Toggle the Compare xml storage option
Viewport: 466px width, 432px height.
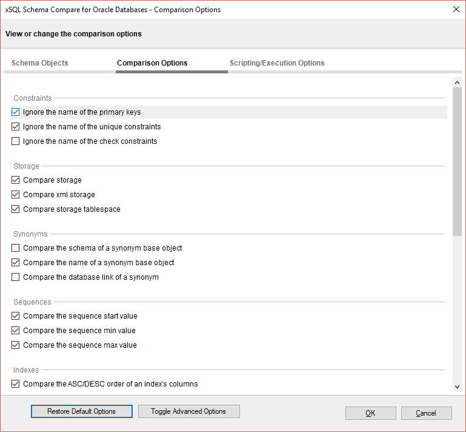16,195
